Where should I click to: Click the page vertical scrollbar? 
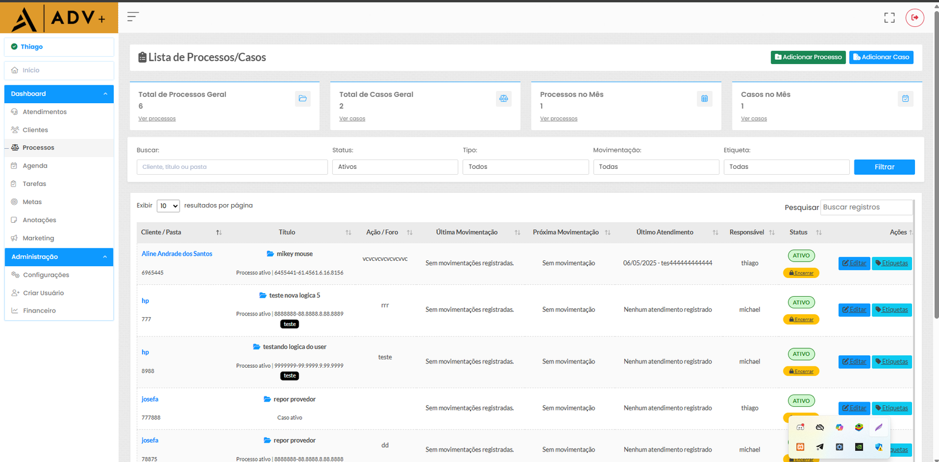click(x=936, y=164)
